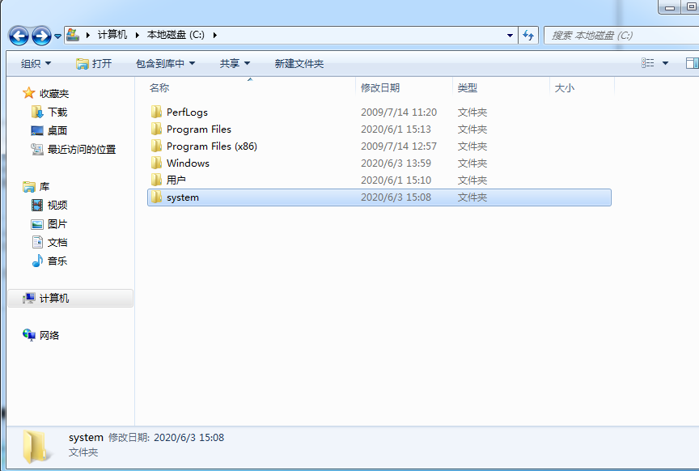Open 下载 in the favorites list

coord(57,112)
